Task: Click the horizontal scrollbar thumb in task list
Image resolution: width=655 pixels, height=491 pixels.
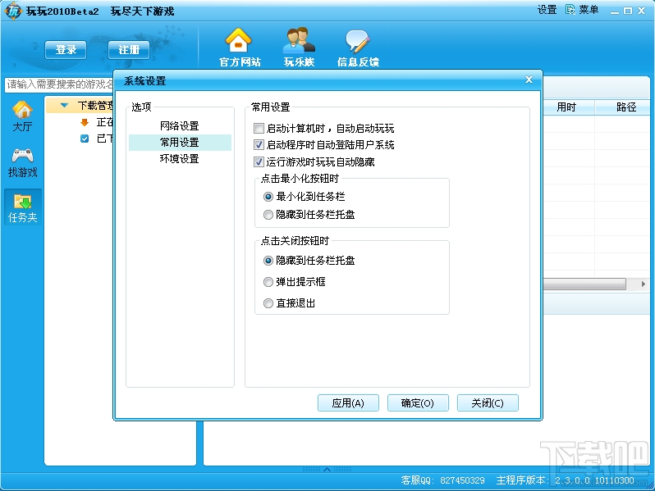Action: click(584, 284)
